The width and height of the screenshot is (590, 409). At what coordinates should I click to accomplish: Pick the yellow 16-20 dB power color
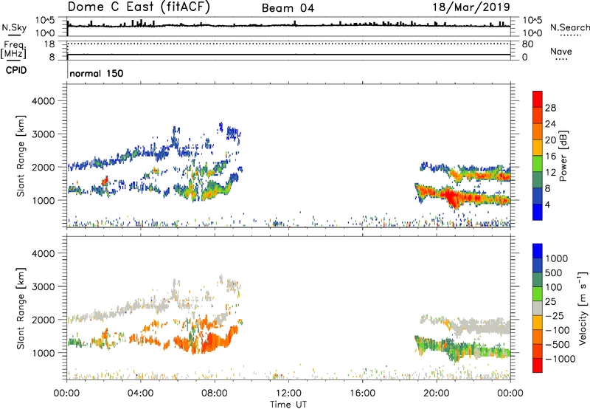point(538,147)
